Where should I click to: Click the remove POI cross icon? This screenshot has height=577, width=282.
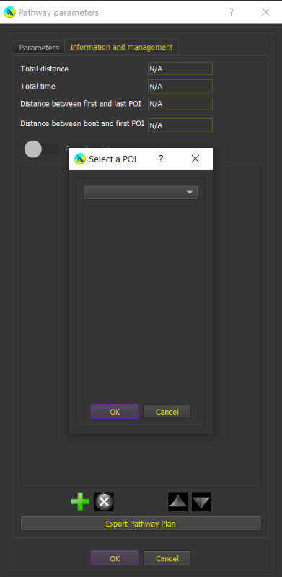(104, 502)
